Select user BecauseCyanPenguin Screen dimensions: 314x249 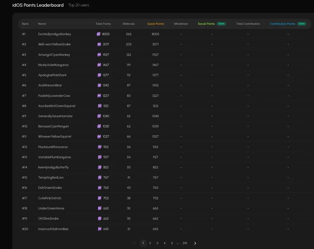coord(53,126)
